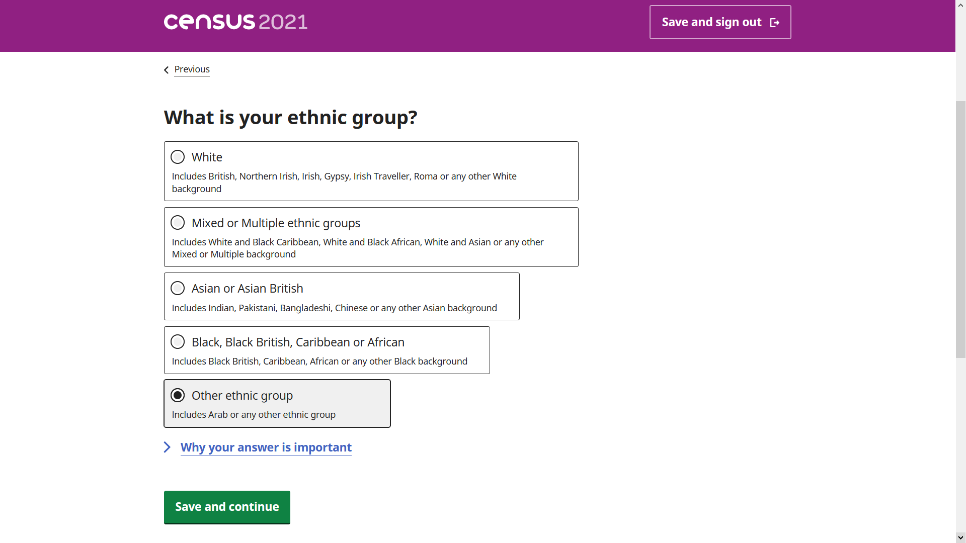This screenshot has width=966, height=543.
Task: Click the scrollbar down arrow
Action: tap(960, 537)
